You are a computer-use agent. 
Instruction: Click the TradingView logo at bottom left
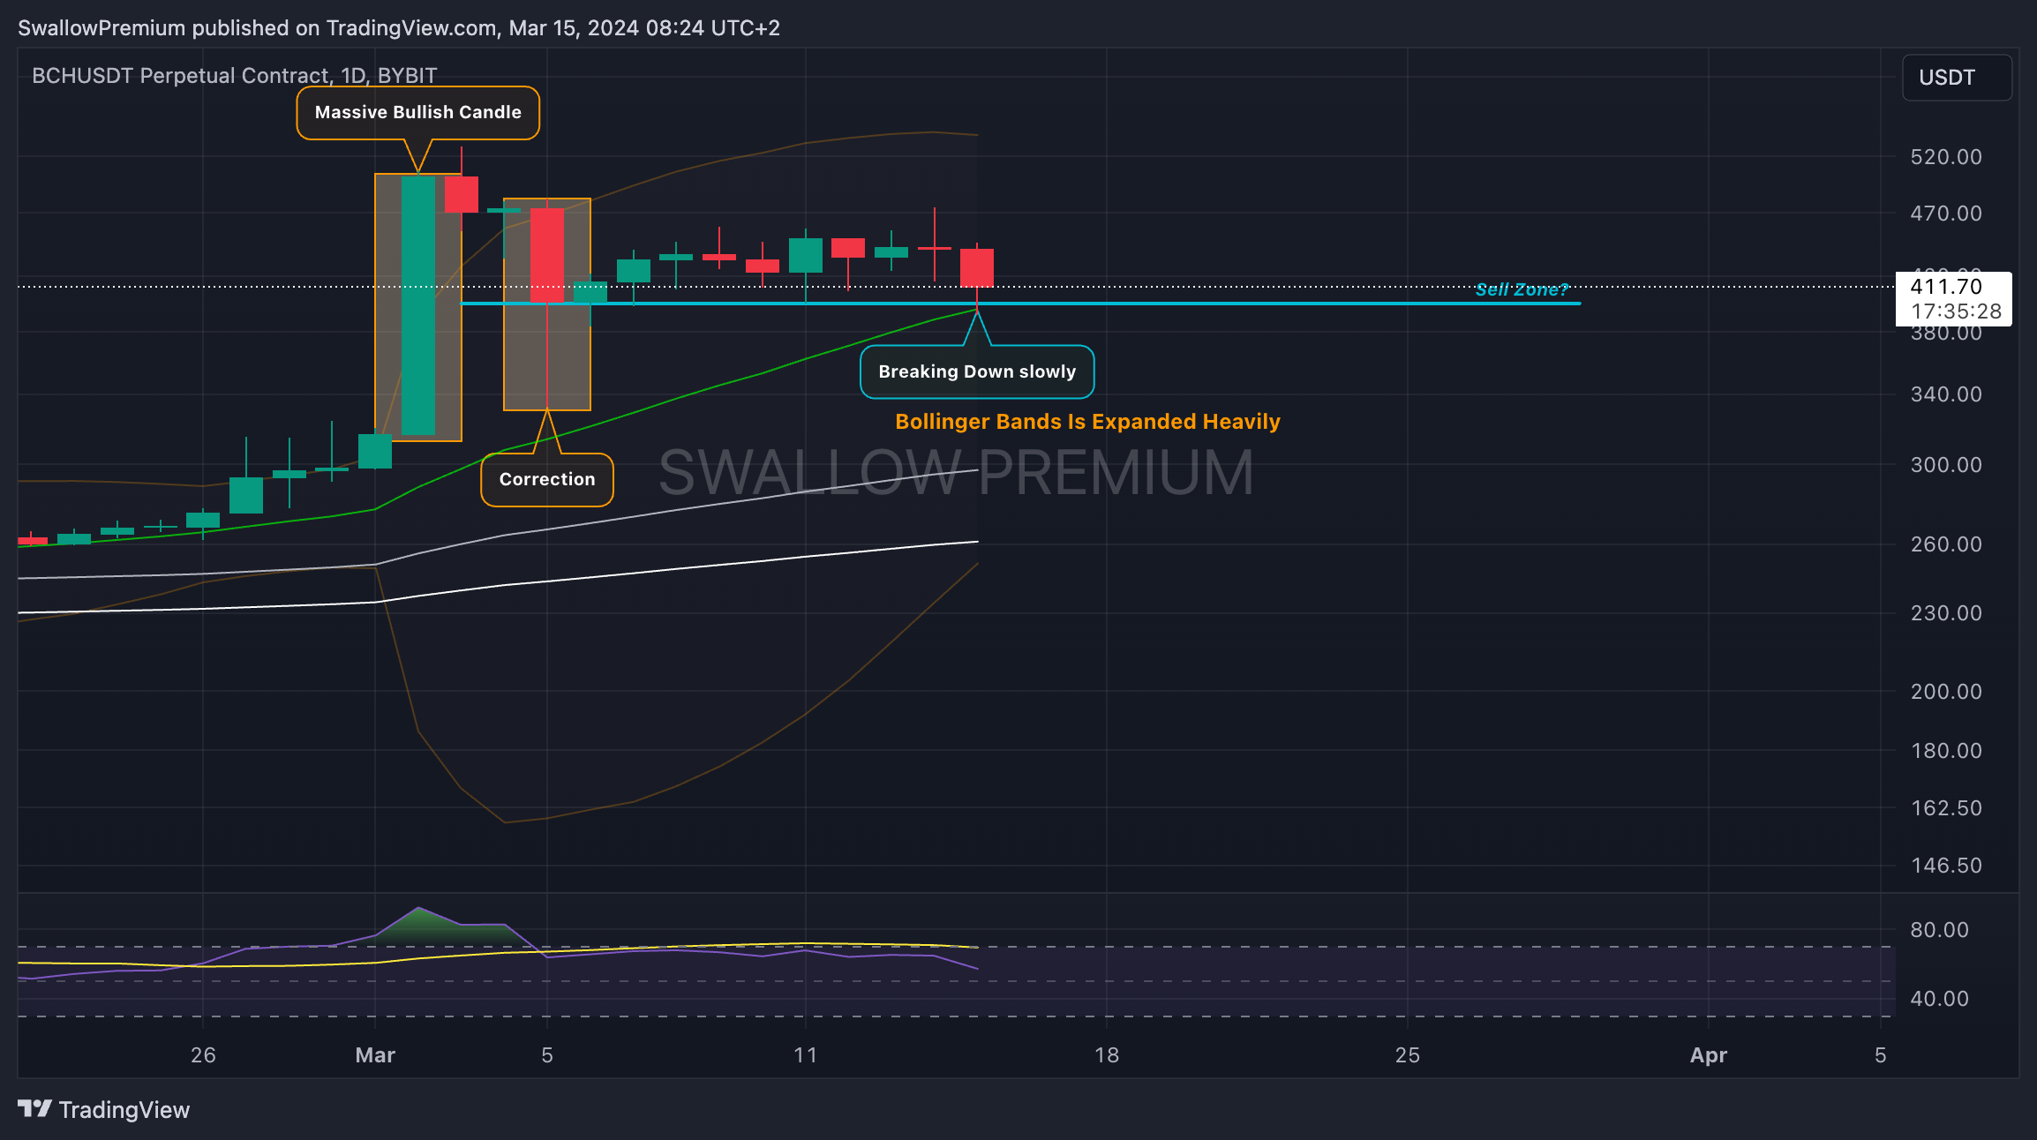pos(103,1109)
